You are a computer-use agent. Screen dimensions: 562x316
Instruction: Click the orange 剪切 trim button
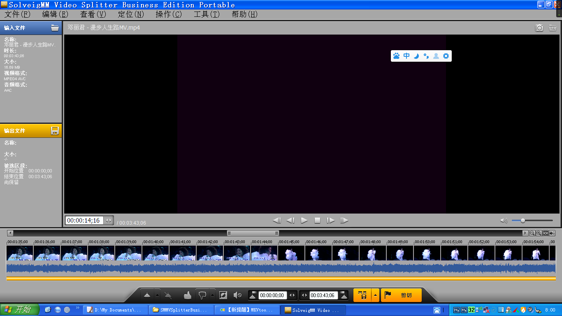pyautogui.click(x=401, y=295)
